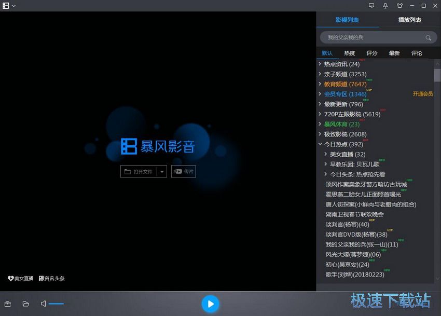Click the 传片 button
The width and height of the screenshot is (441, 316).
(x=183, y=171)
